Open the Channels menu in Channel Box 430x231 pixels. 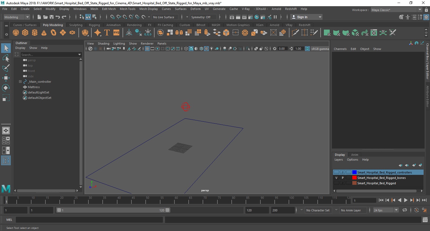coord(340,49)
